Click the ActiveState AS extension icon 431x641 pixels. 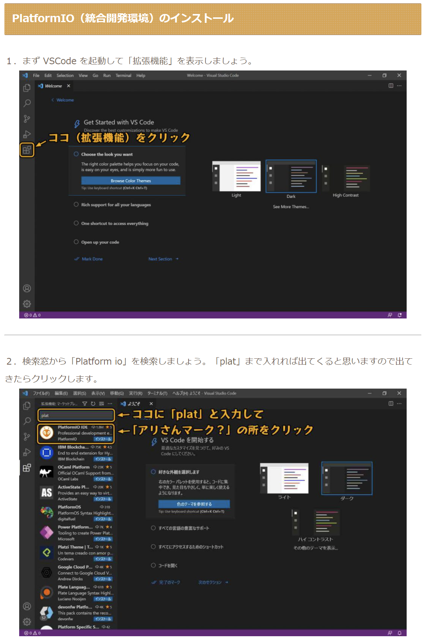[x=46, y=493]
